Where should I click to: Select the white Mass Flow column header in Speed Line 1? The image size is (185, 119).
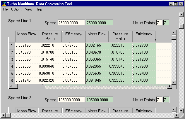(x=27, y=36)
